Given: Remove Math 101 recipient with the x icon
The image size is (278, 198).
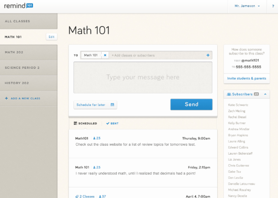Looking at the screenshot, I should tap(105, 55).
